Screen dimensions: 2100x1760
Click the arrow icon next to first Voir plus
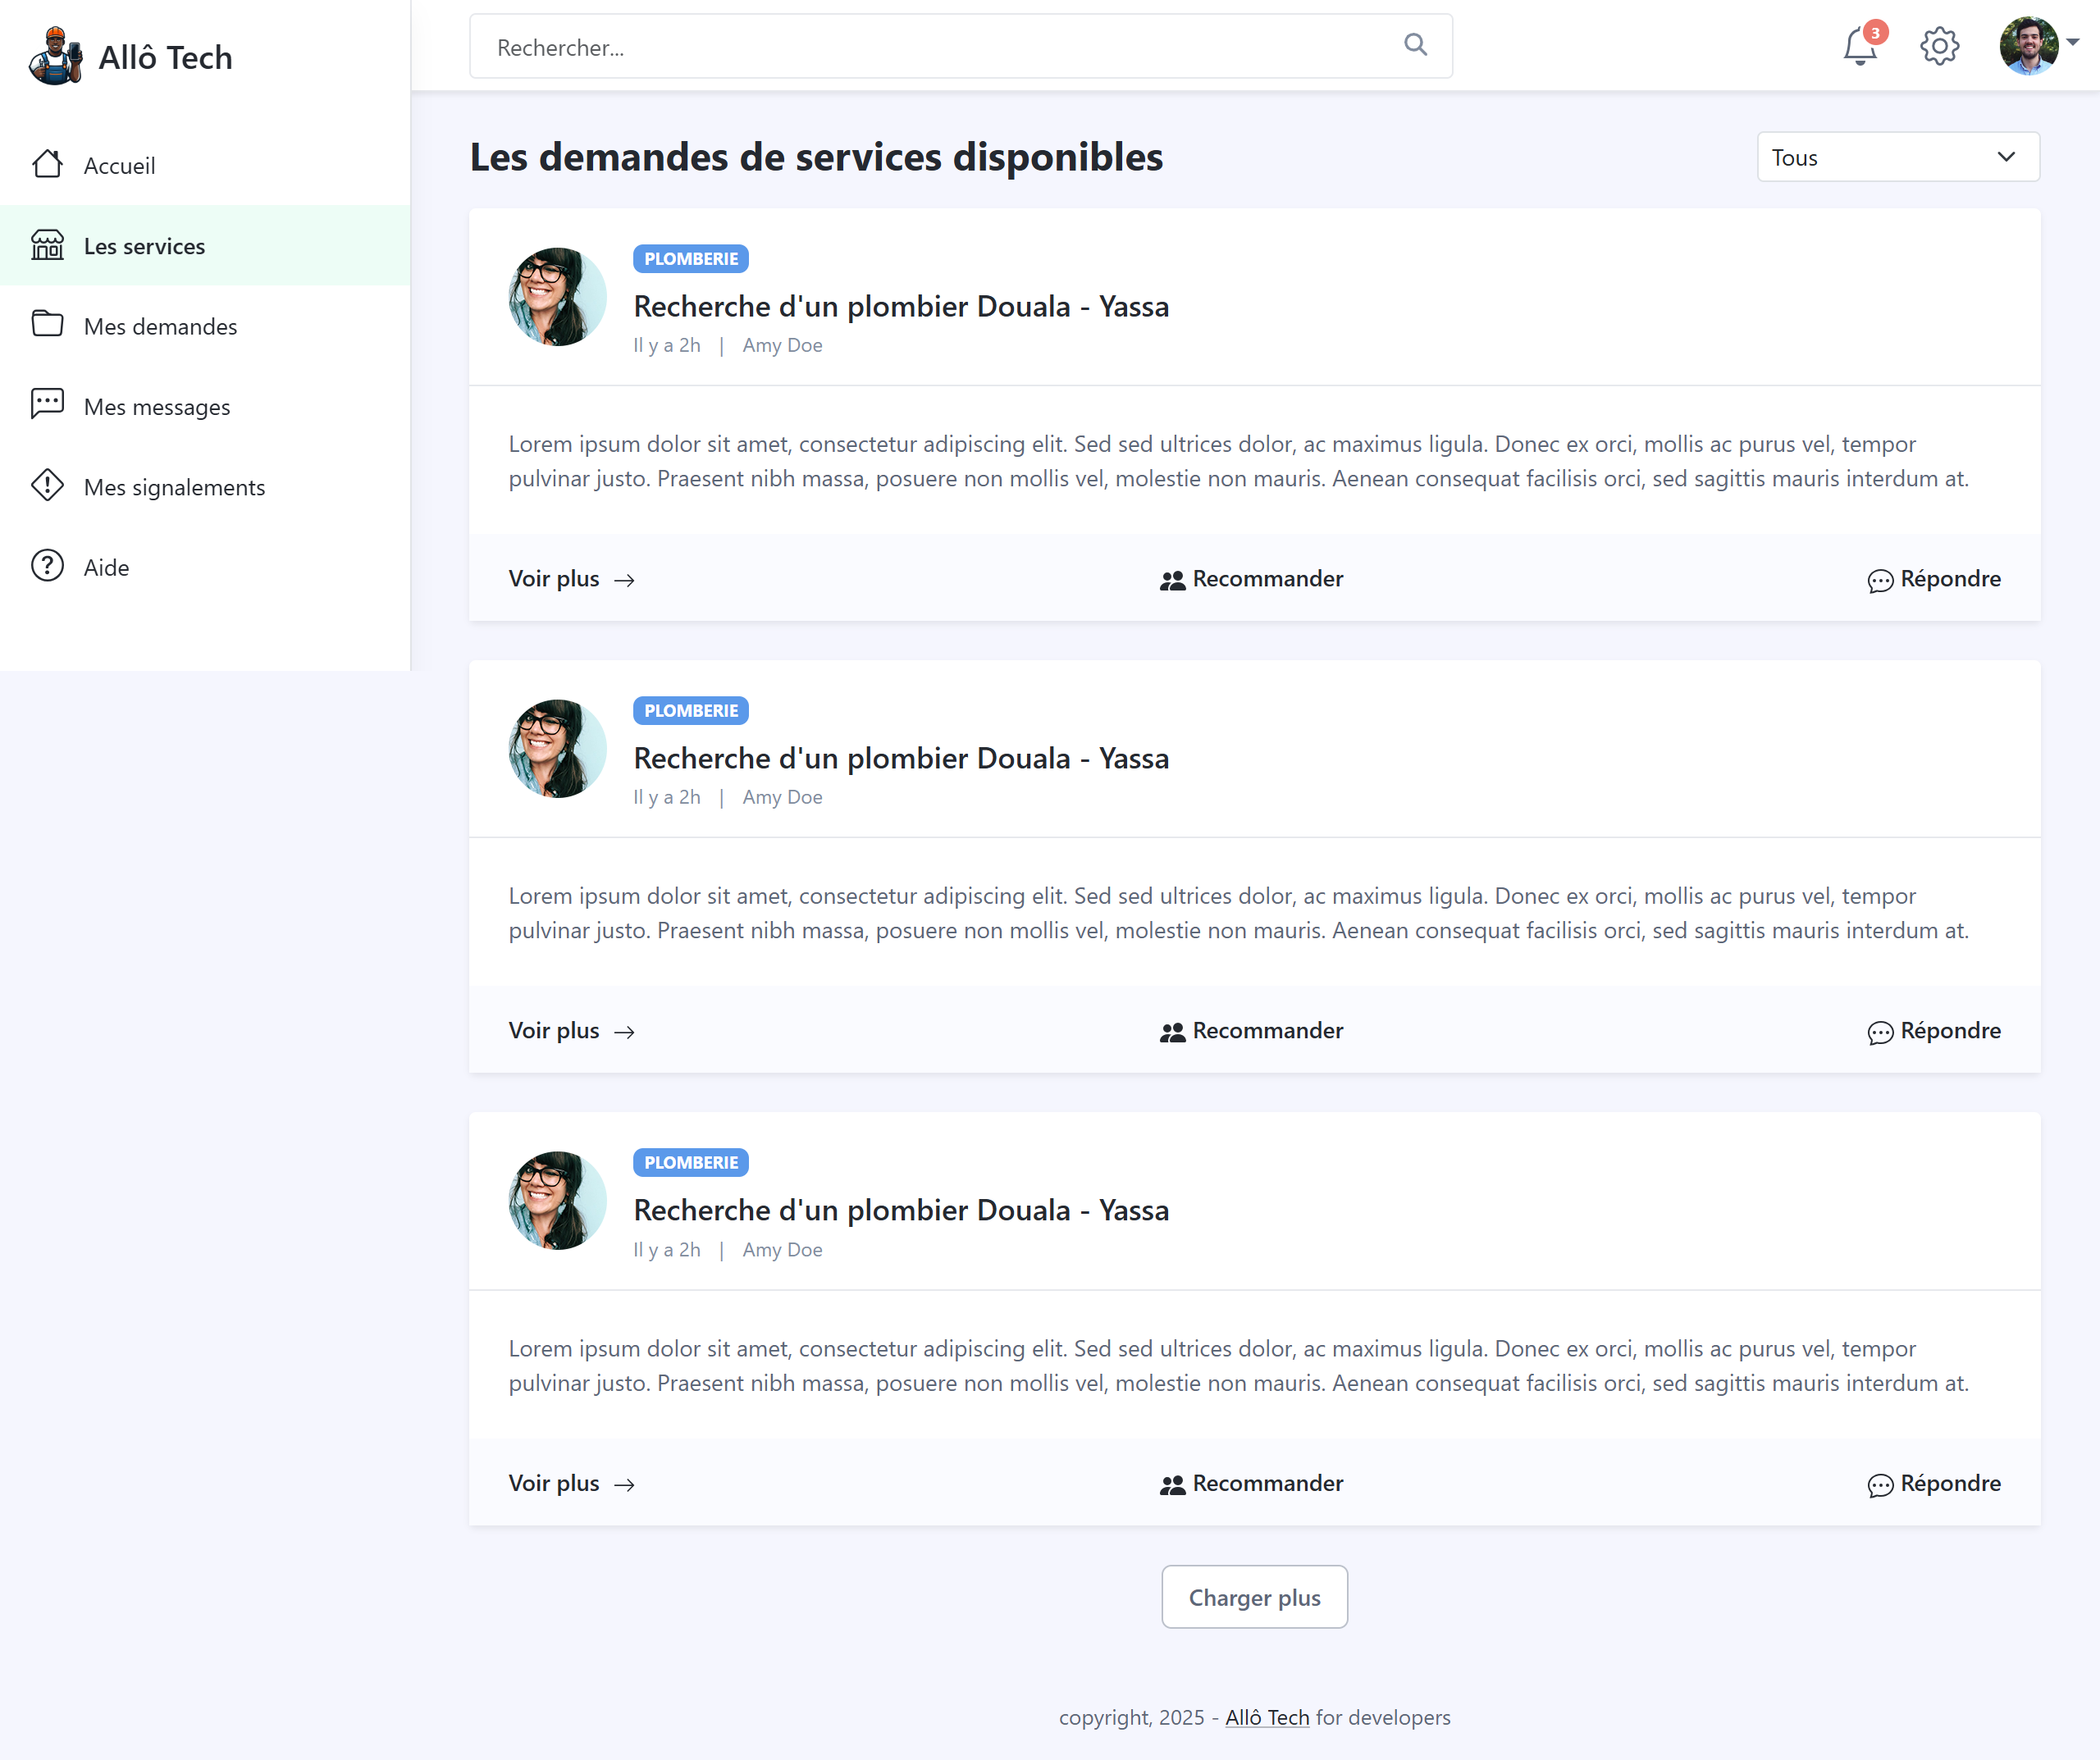click(x=625, y=581)
